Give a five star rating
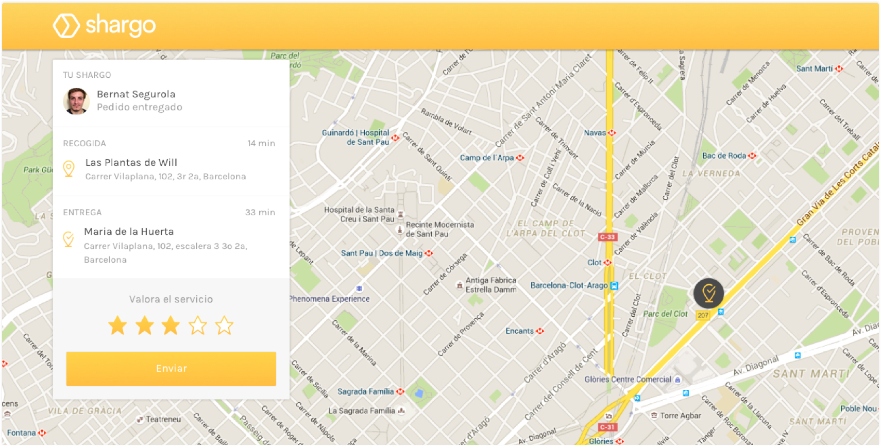Viewport: 881px width, 446px height. (224, 325)
